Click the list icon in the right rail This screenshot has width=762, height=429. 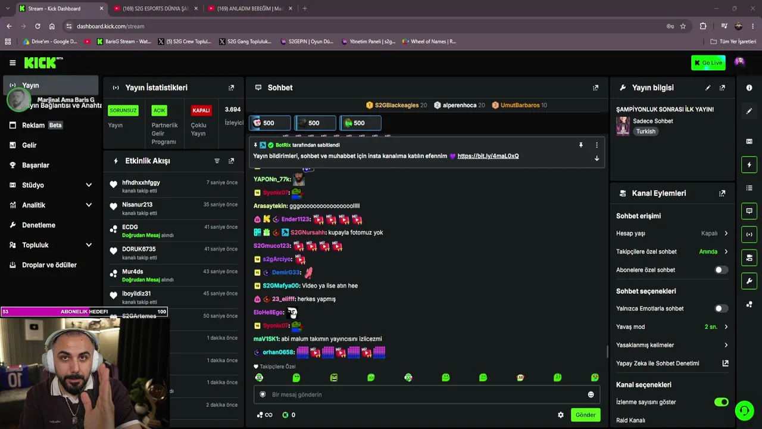[x=749, y=188]
